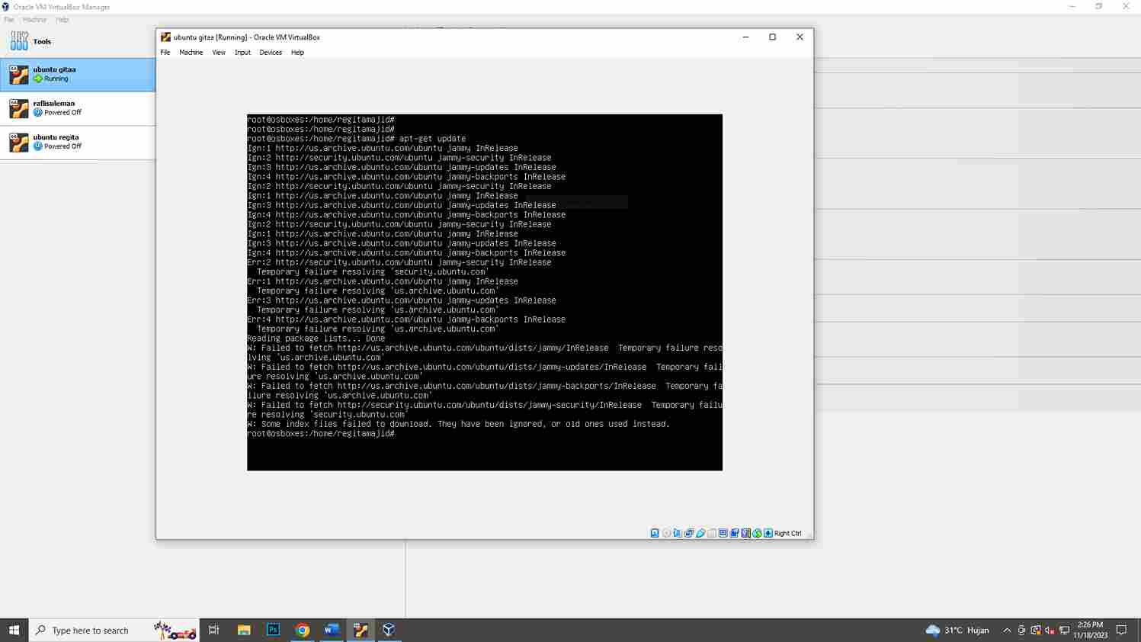Screen dimensions: 1141x642
Task: Open the clock showing 2:26 PM
Action: [x=1090, y=630]
